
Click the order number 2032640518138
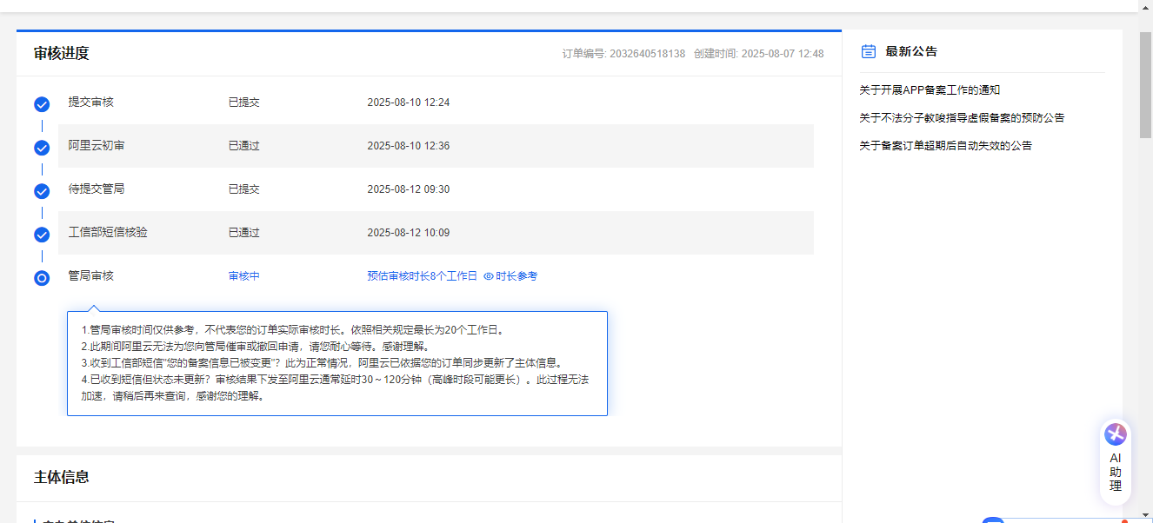coord(647,54)
